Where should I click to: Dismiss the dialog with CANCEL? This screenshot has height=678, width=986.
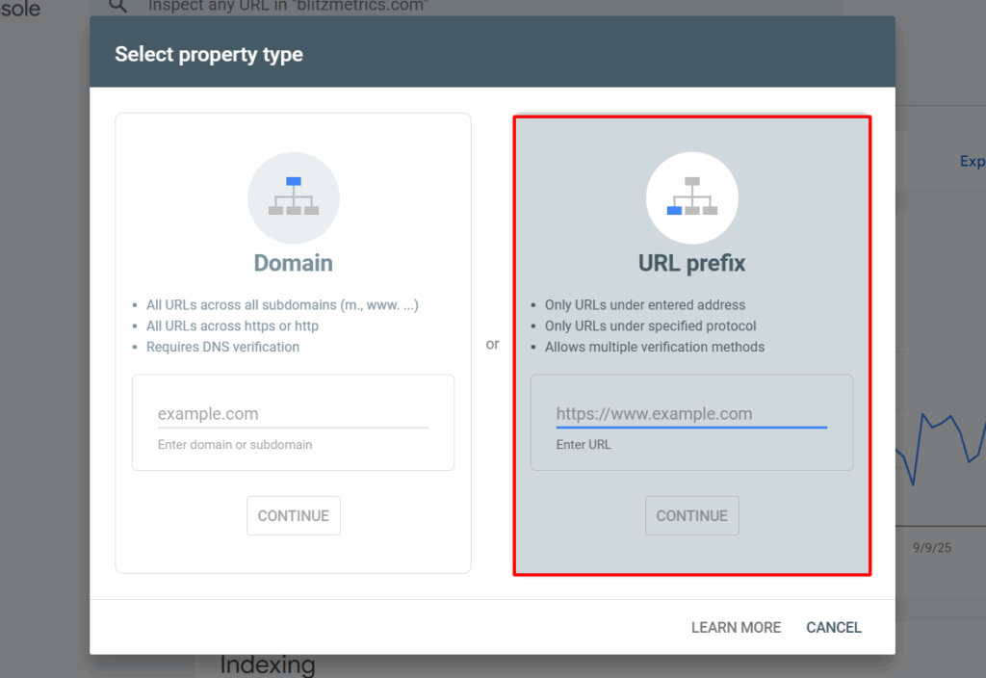[833, 627]
